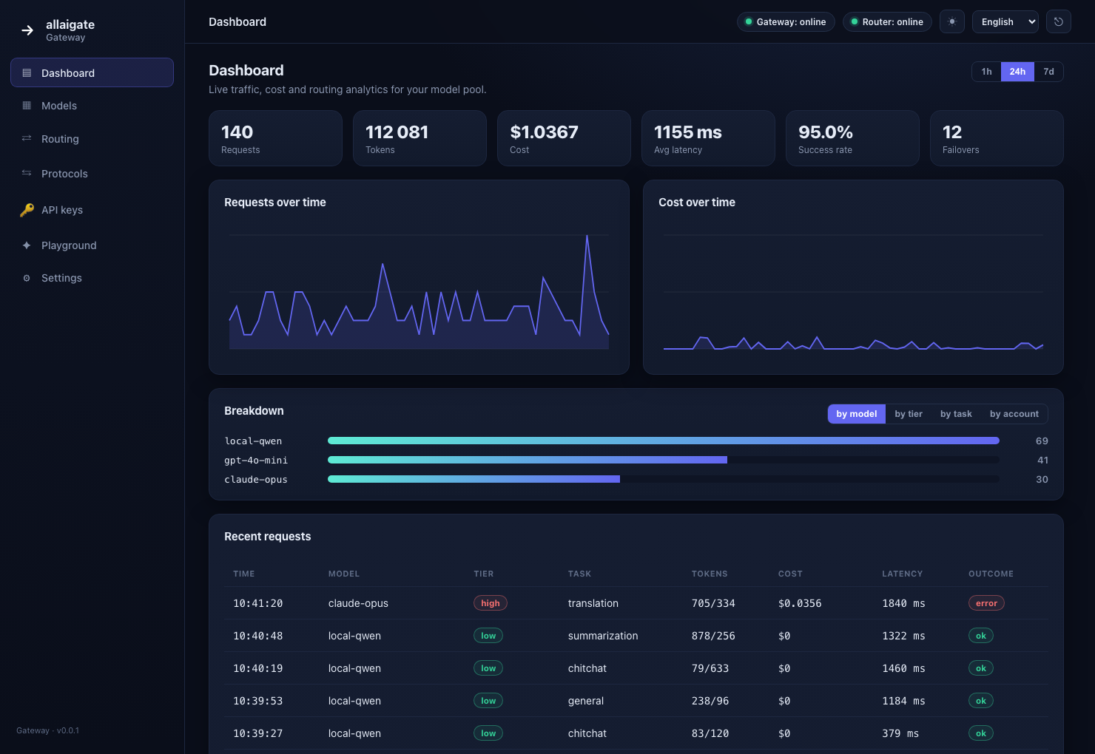The image size is (1095, 754).
Task: Click the 'low' badge in 10:40:19 row
Action: (488, 668)
